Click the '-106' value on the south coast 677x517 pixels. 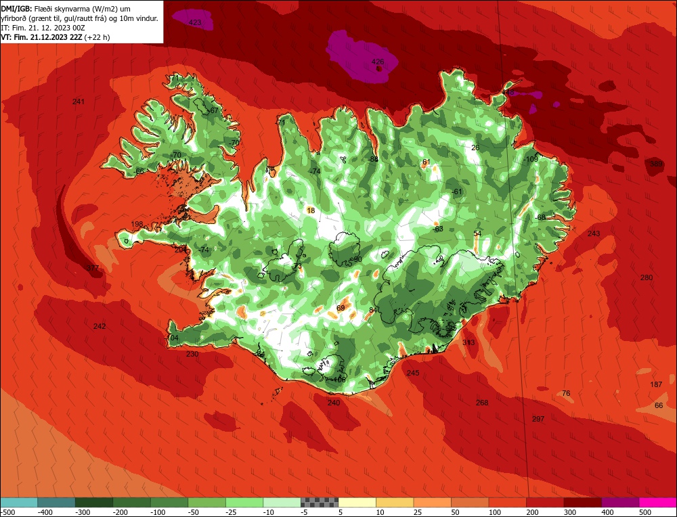click(339, 380)
